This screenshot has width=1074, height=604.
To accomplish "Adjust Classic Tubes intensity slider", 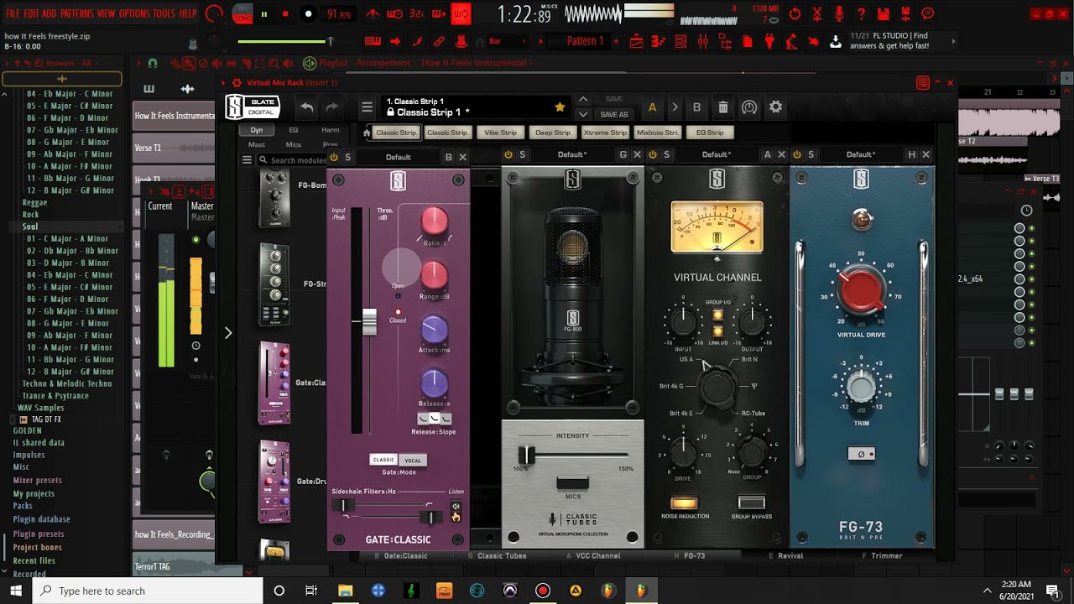I will (527, 455).
